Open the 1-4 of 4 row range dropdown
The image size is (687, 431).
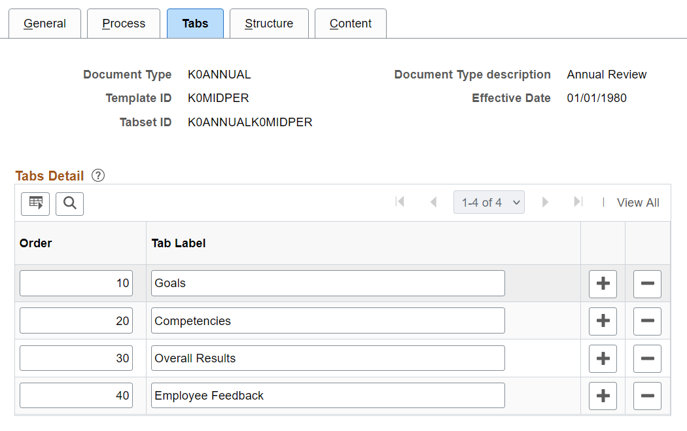tap(489, 202)
